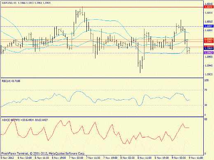Click the 1.5925 price scale value
The image size is (214, 160).
(x=209, y=75)
